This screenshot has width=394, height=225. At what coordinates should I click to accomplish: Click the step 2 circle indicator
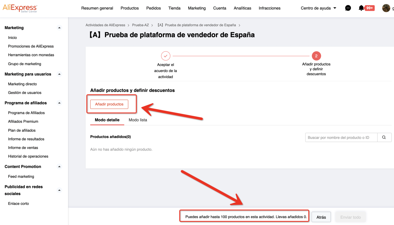[316, 56]
